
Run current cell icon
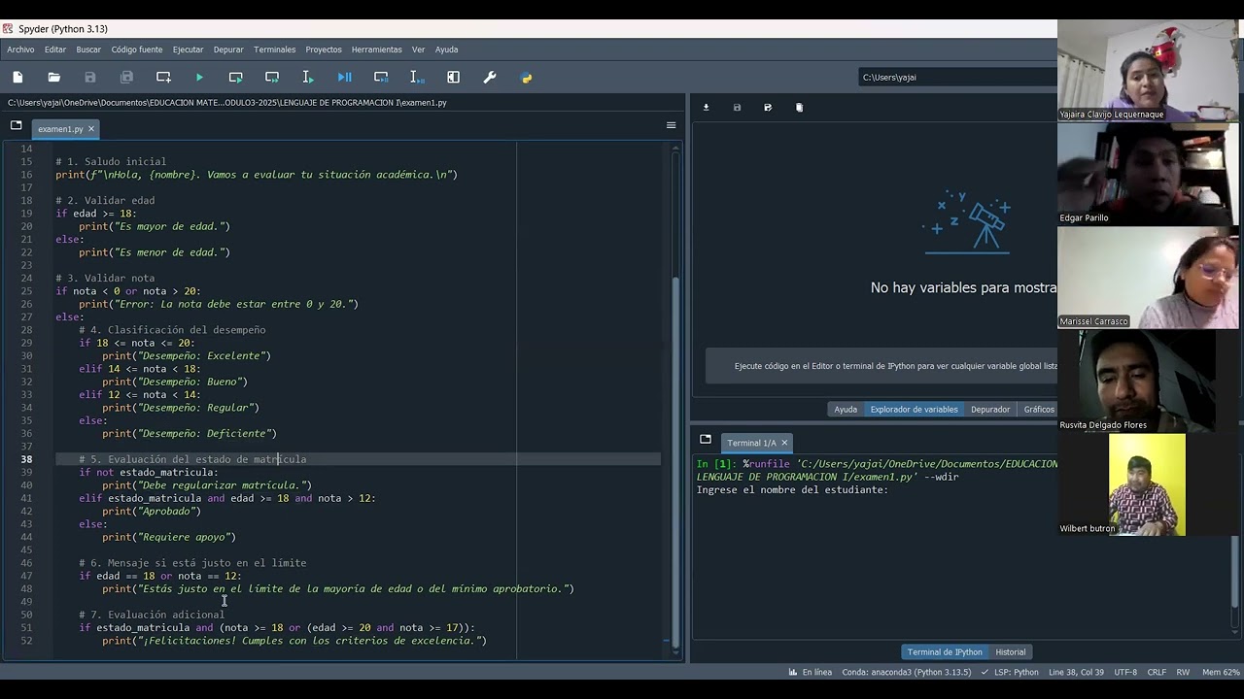[235, 78]
